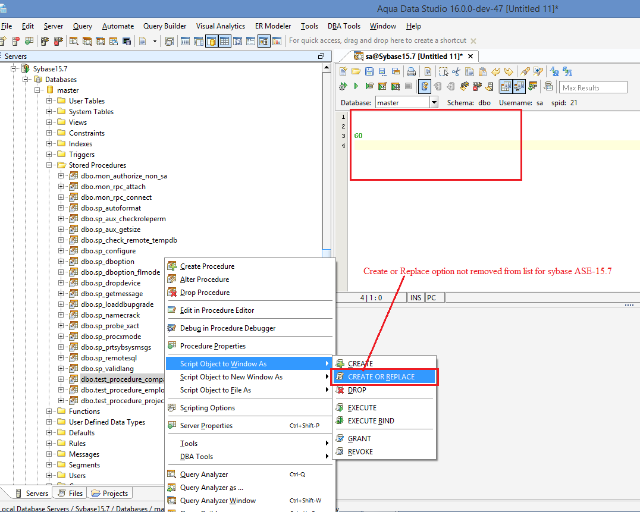
Task: Click the uppercase-to-lowercase text case icon
Action: (554, 72)
